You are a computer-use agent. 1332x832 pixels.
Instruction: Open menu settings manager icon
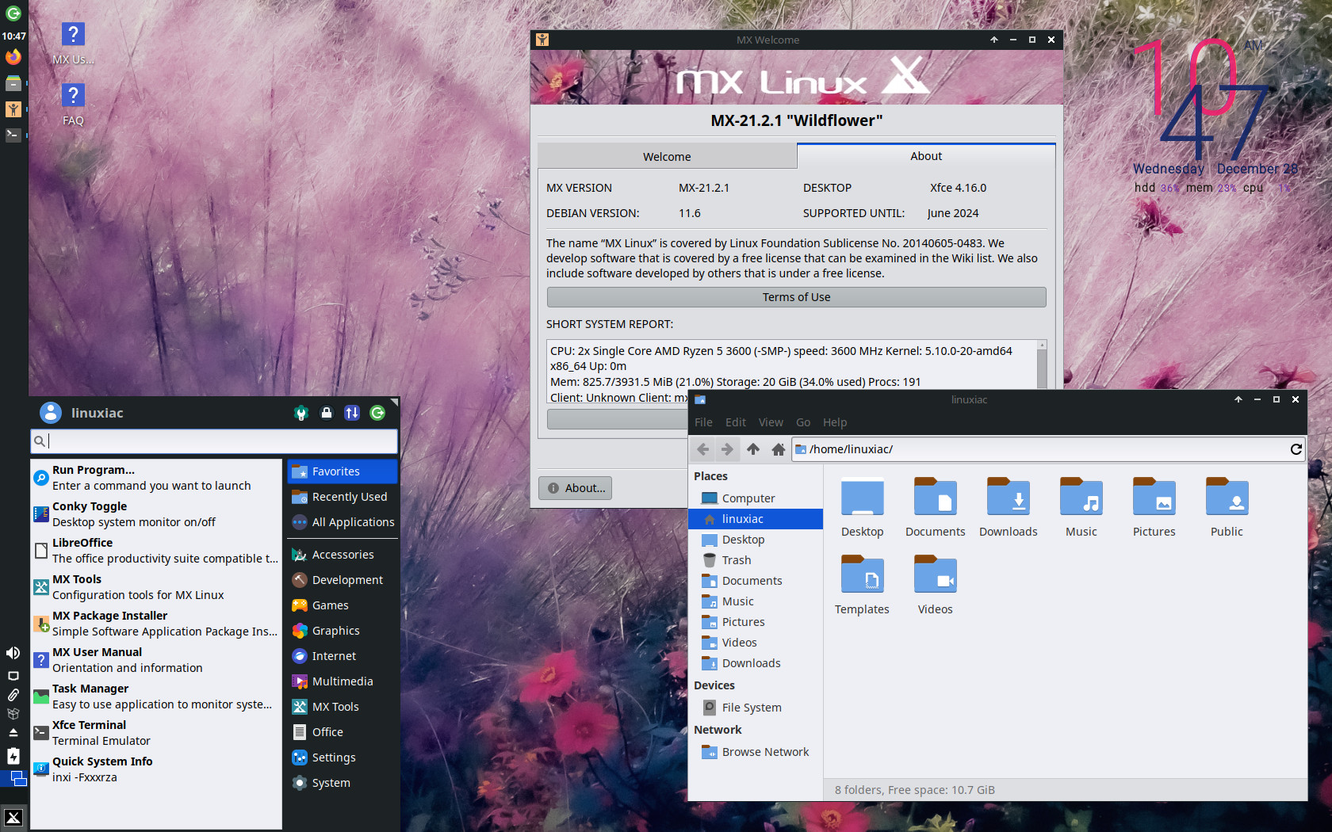300,413
